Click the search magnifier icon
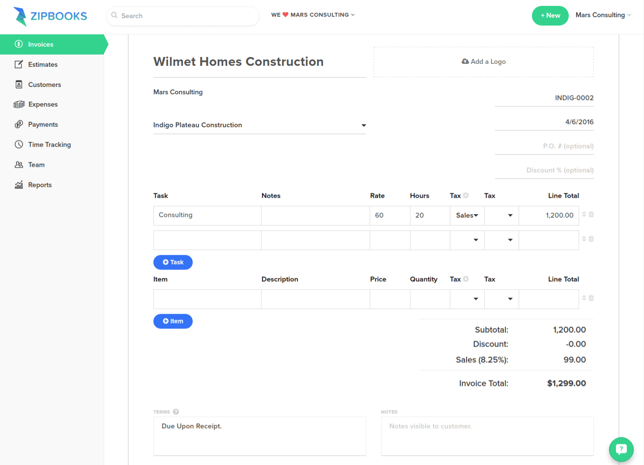 tap(114, 15)
